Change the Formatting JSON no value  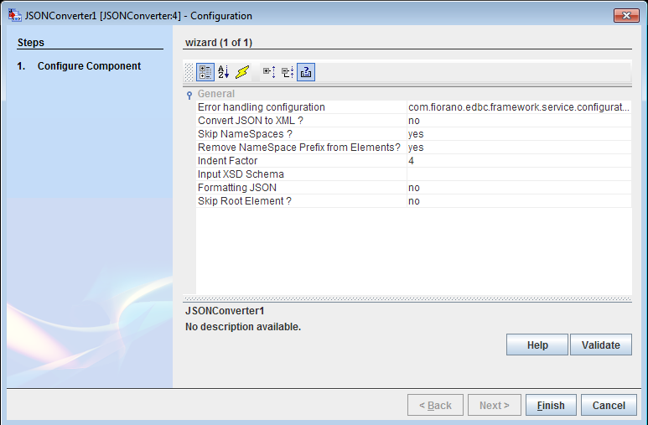(519, 187)
